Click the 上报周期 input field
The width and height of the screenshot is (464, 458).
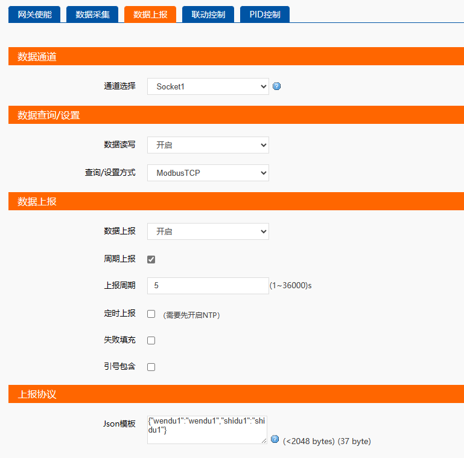click(208, 286)
